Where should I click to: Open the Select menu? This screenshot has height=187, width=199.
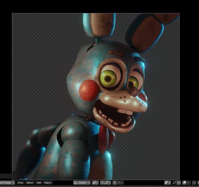point(30,183)
